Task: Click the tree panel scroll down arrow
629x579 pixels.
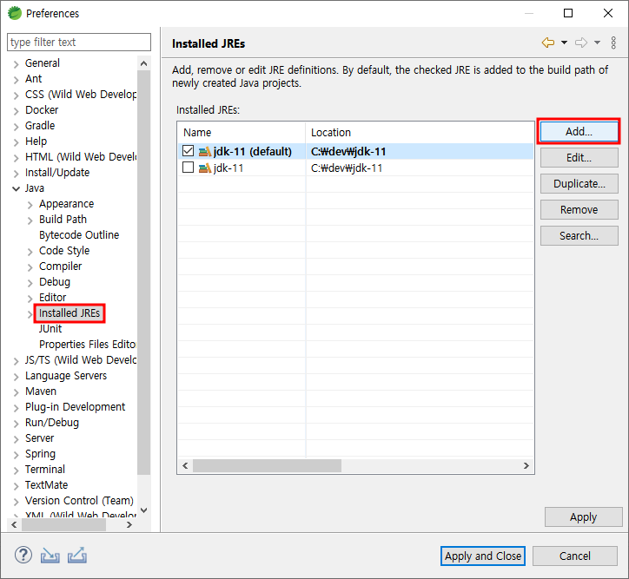Action: (144, 510)
